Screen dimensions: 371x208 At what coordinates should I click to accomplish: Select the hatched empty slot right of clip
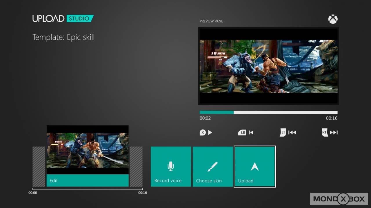[136, 166]
